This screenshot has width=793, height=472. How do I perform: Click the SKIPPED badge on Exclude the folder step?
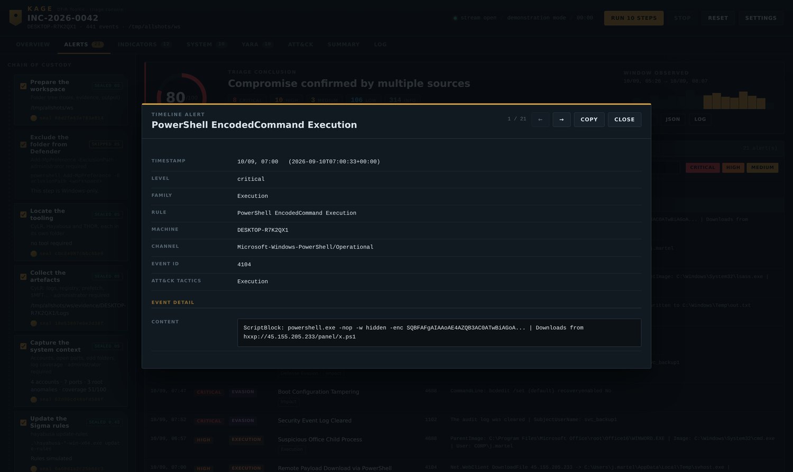pyautogui.click(x=106, y=144)
